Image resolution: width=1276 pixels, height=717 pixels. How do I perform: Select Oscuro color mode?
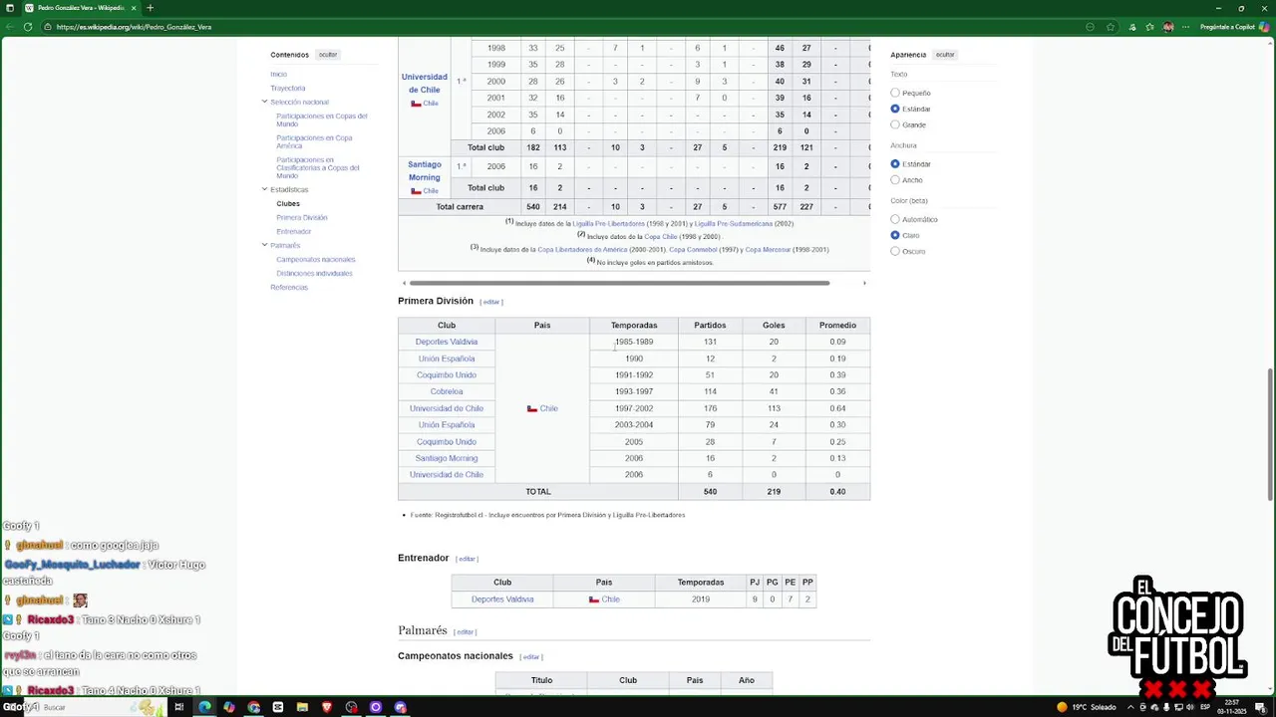click(x=895, y=251)
